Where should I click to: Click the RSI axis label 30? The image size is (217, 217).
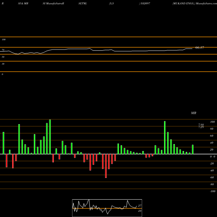[3, 64]
